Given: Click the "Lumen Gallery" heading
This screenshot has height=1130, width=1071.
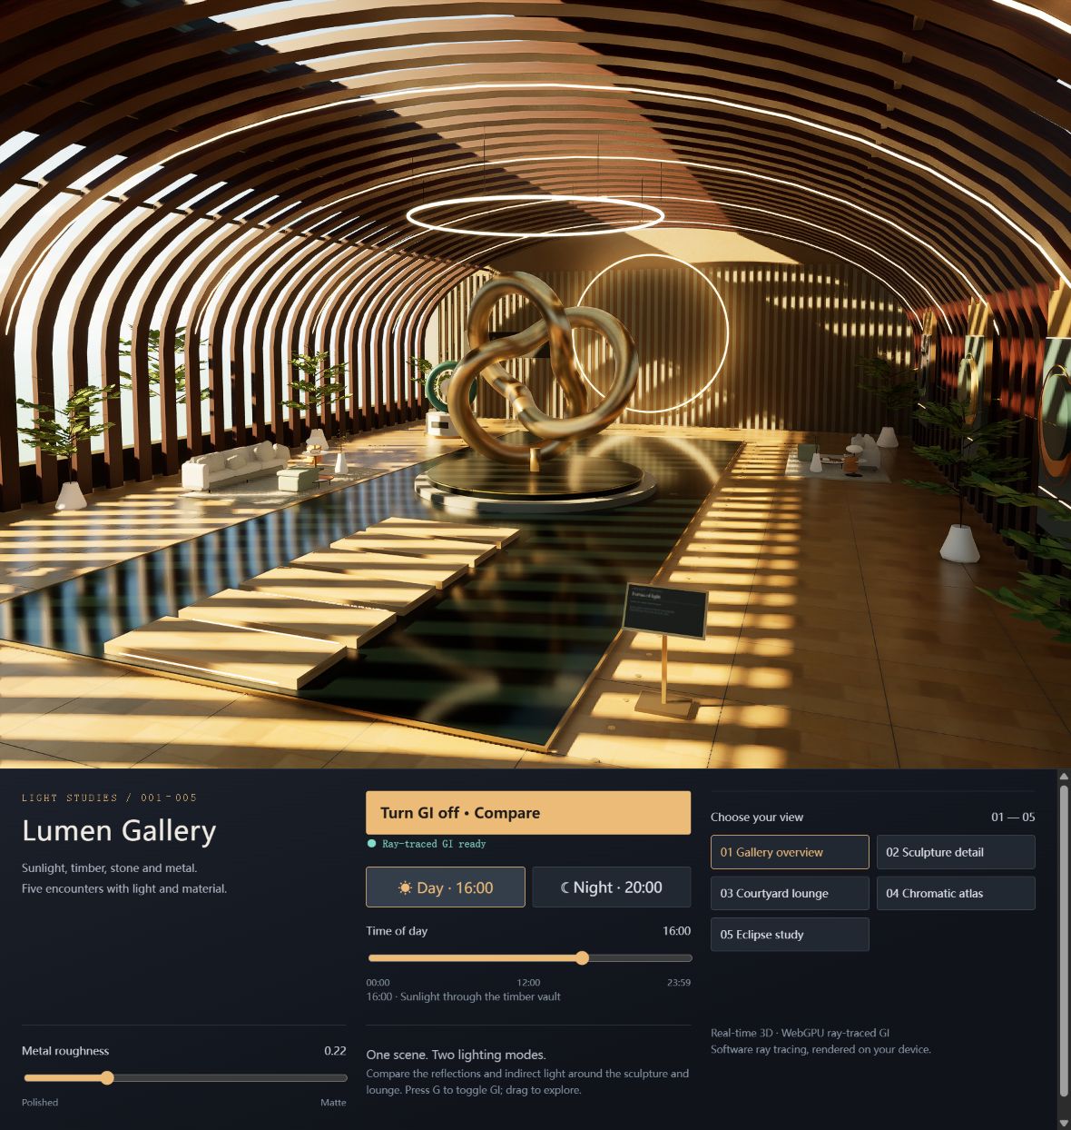Looking at the screenshot, I should click(119, 830).
